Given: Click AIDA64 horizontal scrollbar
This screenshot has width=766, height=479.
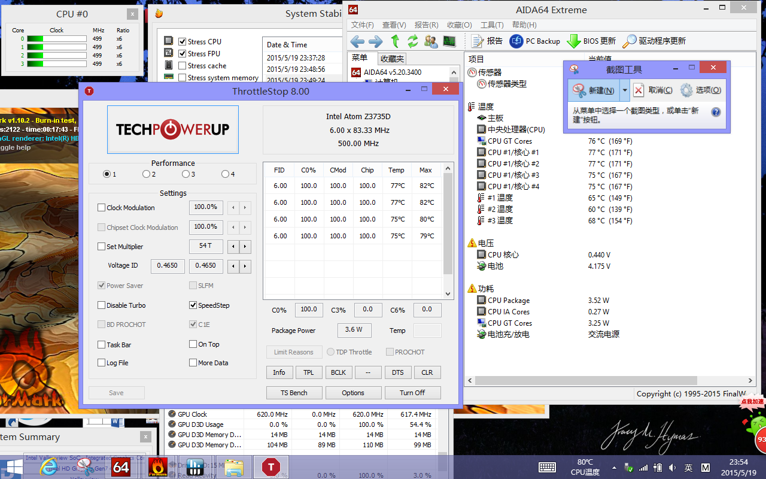Looking at the screenshot, I should 586,380.
